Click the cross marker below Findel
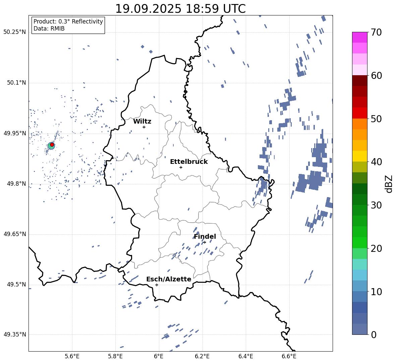 (x=205, y=242)
